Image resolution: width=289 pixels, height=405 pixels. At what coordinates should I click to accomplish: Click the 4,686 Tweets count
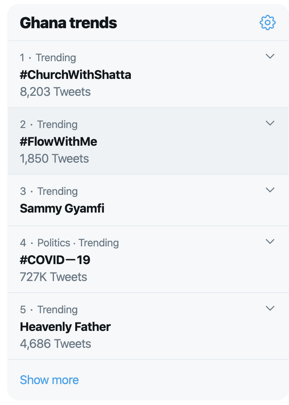(x=56, y=344)
